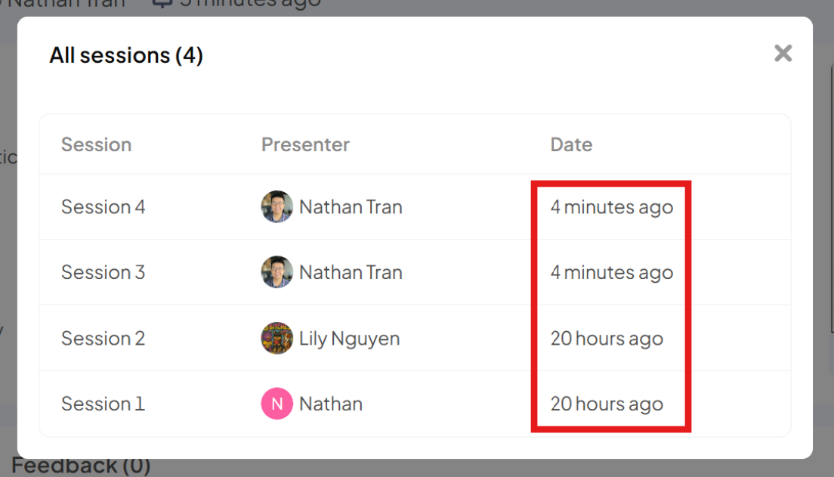Close the All sessions dialog

point(783,53)
